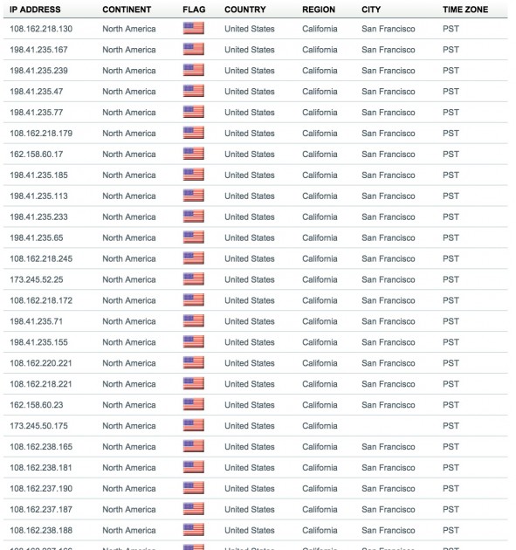Click the CONTINENT column header
This screenshot has height=550, width=516.
pyautogui.click(x=127, y=10)
